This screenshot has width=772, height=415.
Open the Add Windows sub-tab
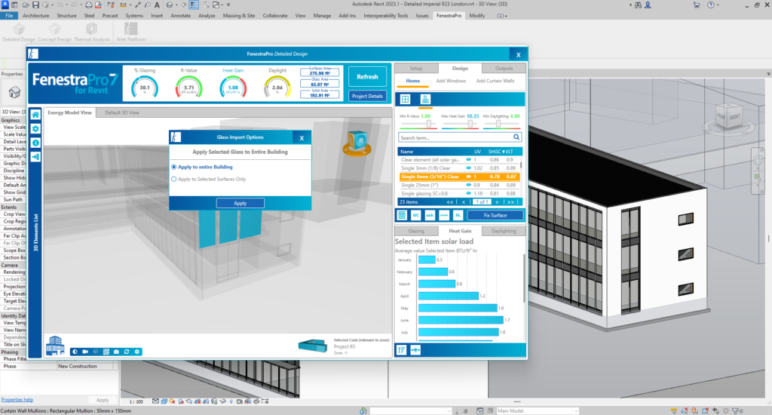(451, 81)
